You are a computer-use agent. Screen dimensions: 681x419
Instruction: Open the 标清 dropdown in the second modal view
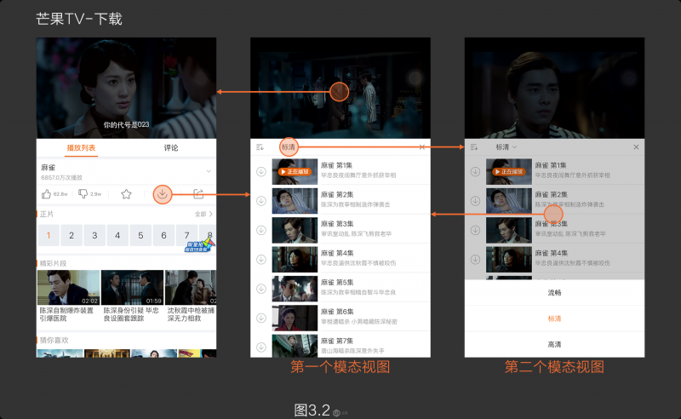pyautogui.click(x=506, y=147)
